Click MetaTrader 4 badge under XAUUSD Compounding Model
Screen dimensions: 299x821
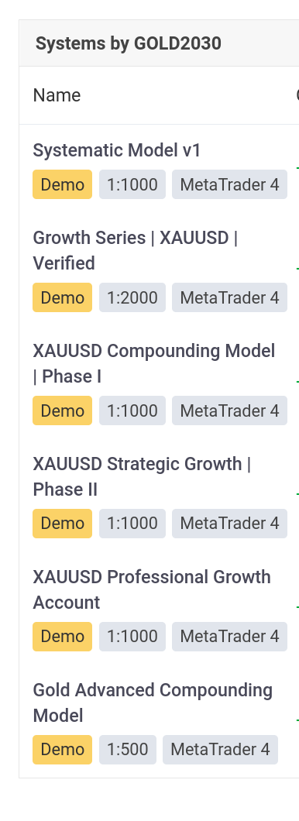pos(229,410)
